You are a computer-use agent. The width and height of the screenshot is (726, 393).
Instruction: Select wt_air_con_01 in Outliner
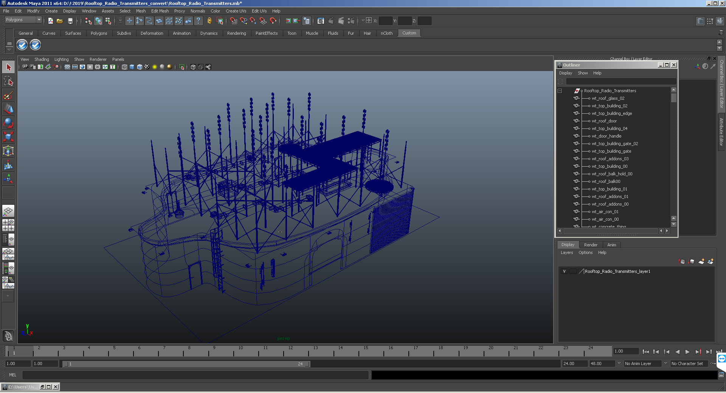(605, 212)
